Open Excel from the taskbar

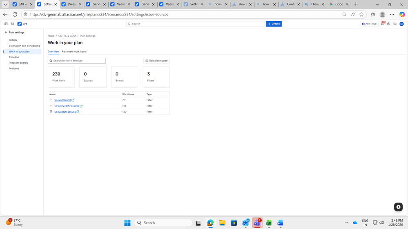coord(269,223)
